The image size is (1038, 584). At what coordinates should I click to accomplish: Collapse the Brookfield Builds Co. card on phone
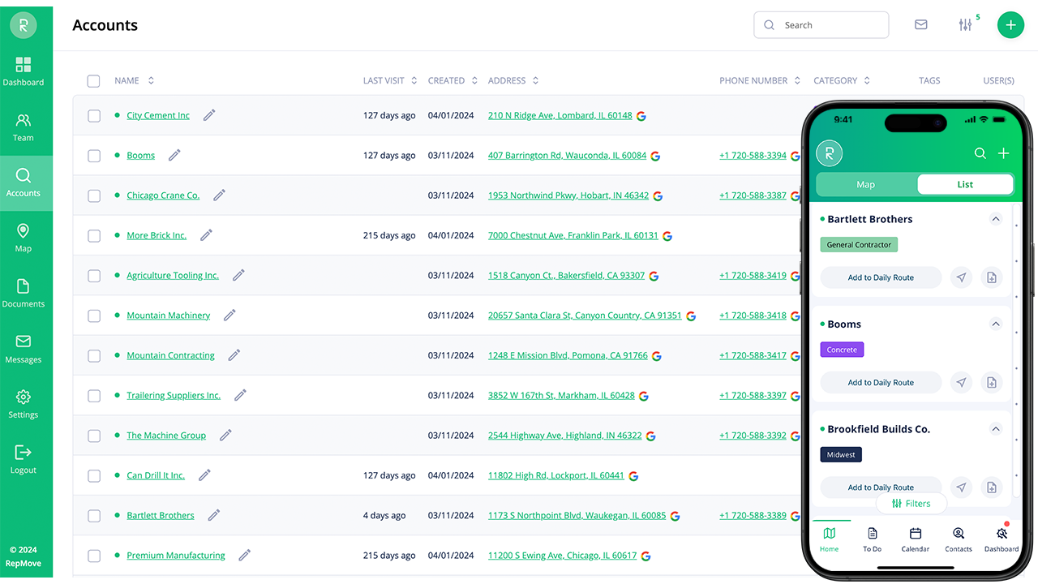tap(996, 429)
